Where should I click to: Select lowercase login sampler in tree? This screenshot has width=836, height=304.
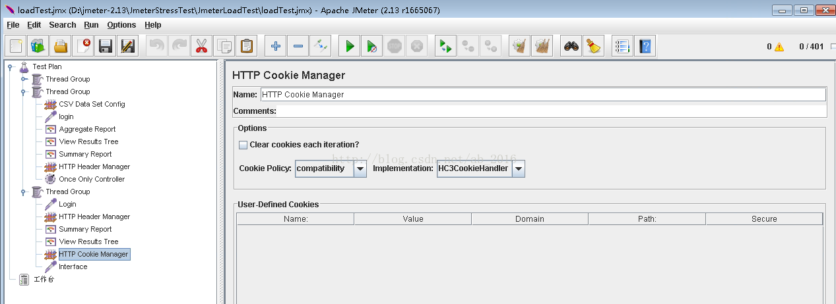(x=66, y=116)
